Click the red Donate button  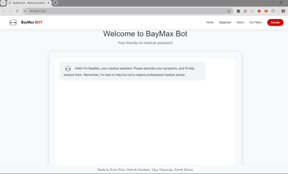[x=275, y=22]
